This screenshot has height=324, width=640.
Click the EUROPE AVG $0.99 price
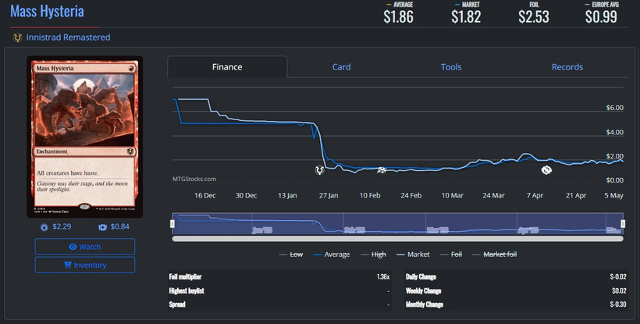click(x=601, y=13)
